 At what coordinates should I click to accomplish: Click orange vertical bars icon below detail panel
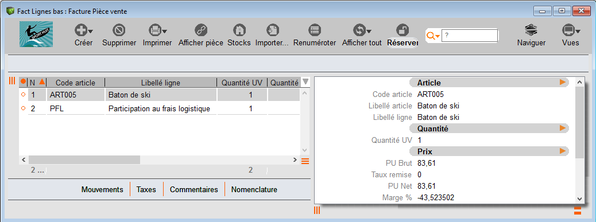[316, 210]
